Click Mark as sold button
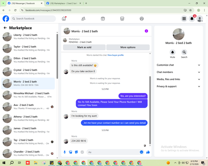 pyautogui.click(x=84, y=47)
